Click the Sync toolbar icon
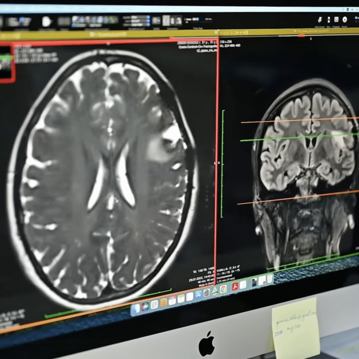This screenshot has width=359, height=359. [x=329, y=20]
